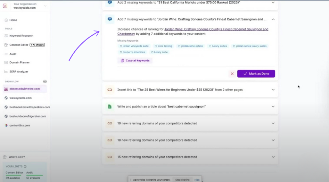Copy keyword jordan vineyards suite
Image resolution: width=329 pixels, height=182 pixels.
tap(134, 46)
